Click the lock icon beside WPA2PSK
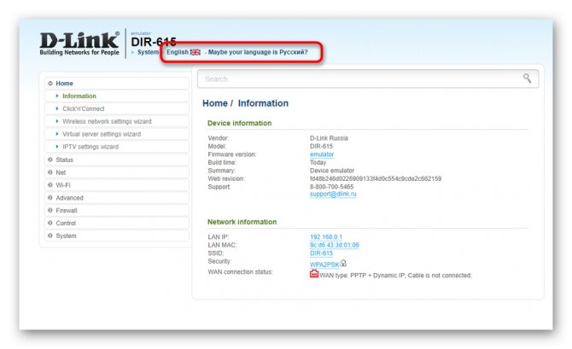This screenshot has height=349, width=572. click(343, 263)
